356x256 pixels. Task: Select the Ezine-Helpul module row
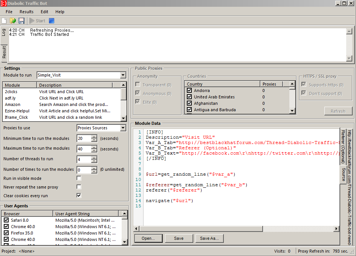[x=61, y=111]
